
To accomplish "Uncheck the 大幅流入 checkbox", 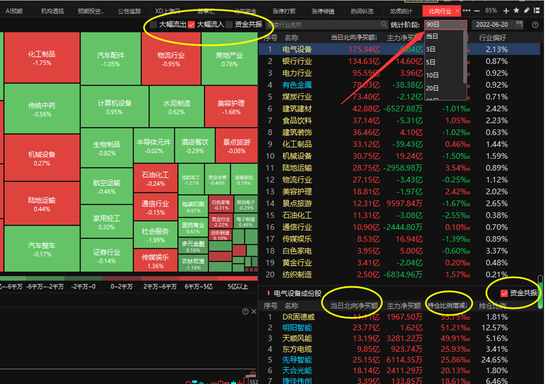I will click(191, 25).
